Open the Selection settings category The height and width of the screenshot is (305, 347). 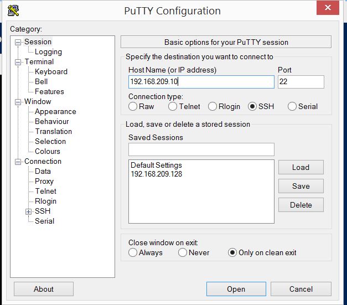point(50,142)
